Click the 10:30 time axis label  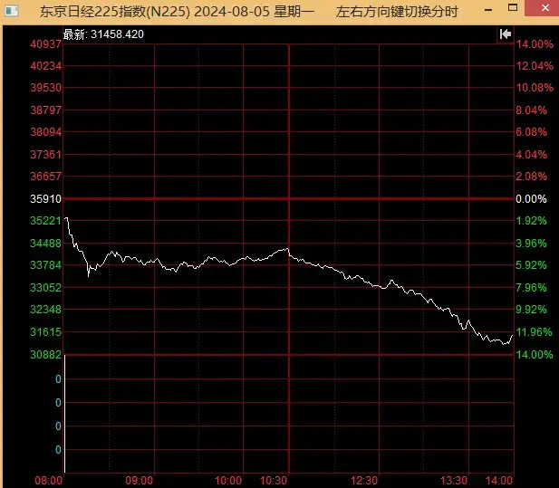(x=274, y=481)
